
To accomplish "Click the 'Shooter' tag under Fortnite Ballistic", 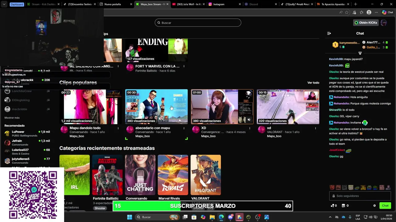I will 100,208.
